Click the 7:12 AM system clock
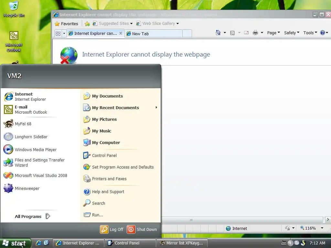The width and height of the screenshot is (331, 248). coord(317,243)
